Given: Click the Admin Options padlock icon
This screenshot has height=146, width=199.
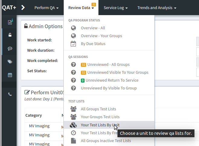Looking at the screenshot, I should pyautogui.click(x=26, y=26).
